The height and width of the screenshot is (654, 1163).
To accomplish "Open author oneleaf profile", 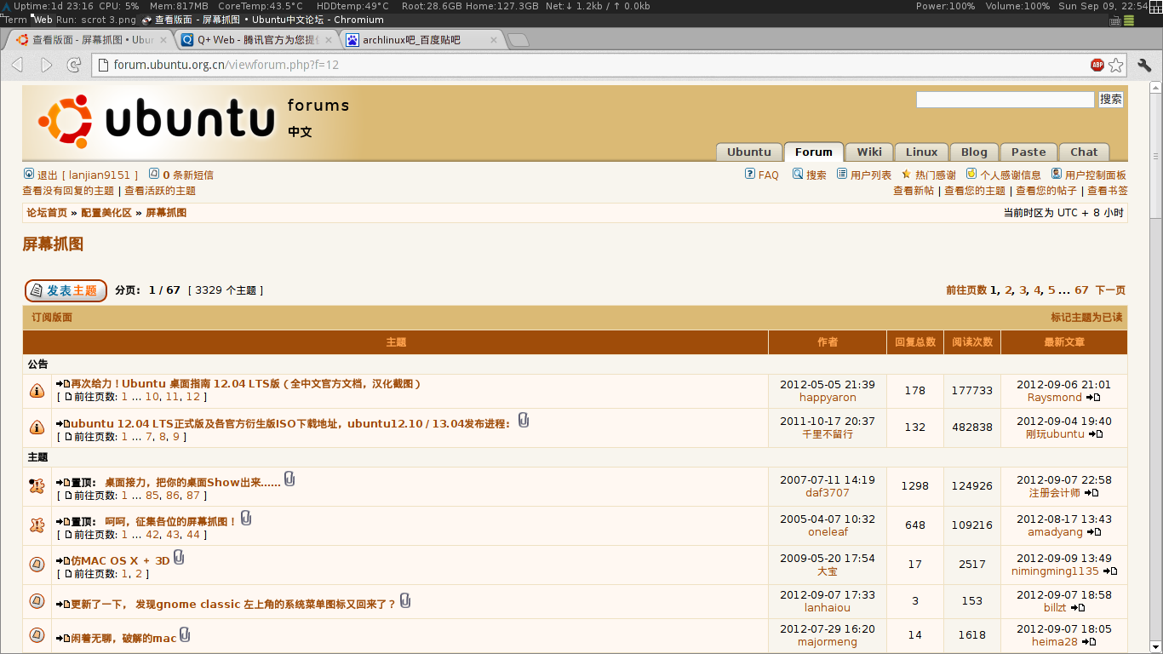I will [x=828, y=532].
